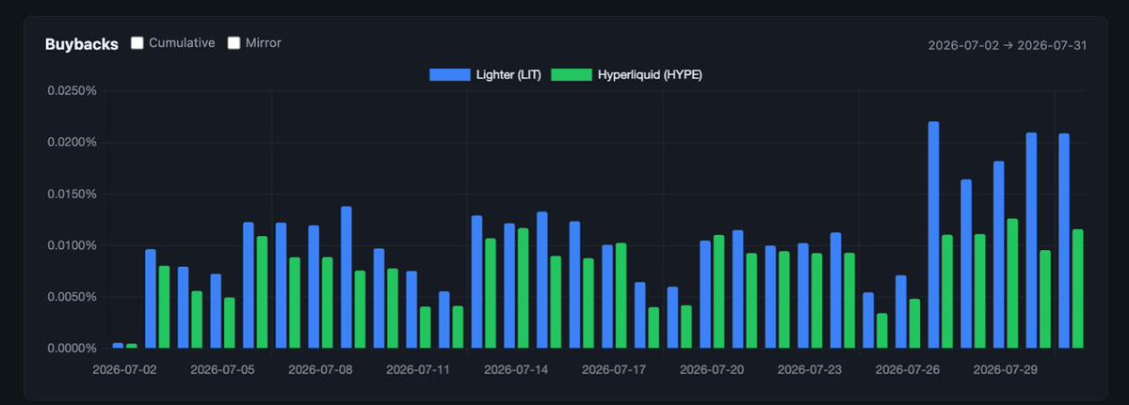
Task: Click the 2026-07-23 x-axis label
Action: [x=810, y=370]
